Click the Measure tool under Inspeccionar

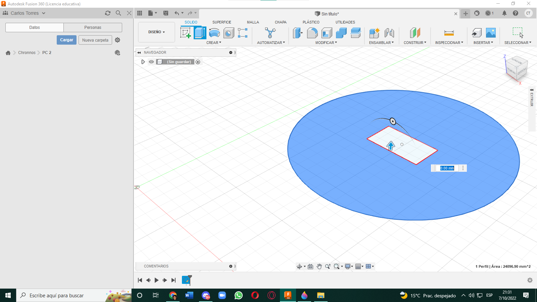[449, 33]
